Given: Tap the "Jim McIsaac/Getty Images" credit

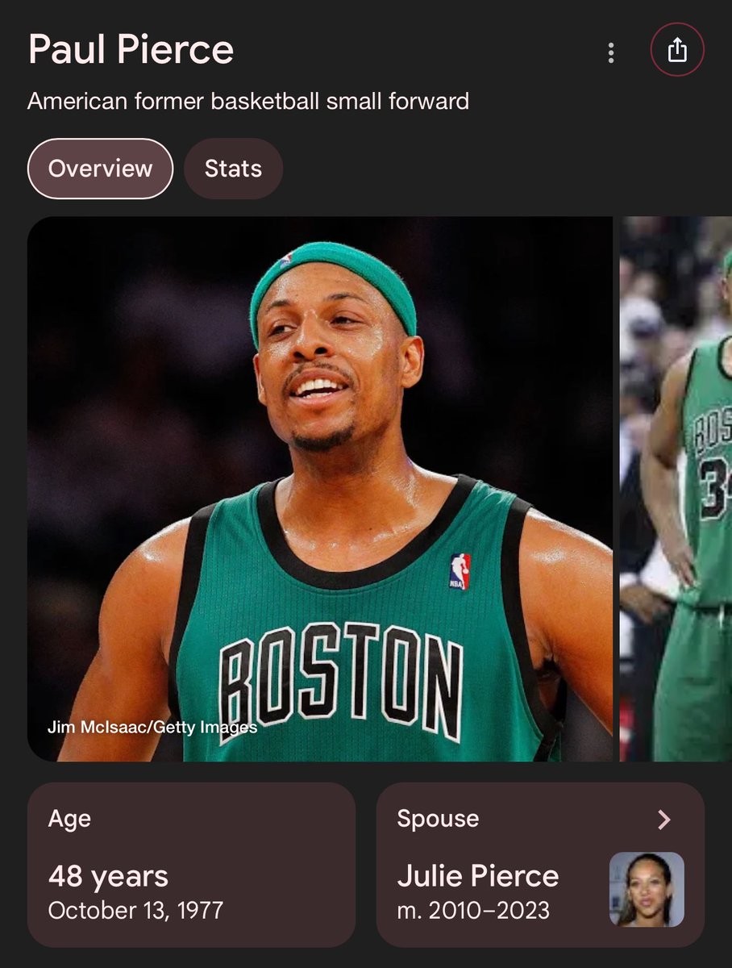Looking at the screenshot, I should (152, 727).
